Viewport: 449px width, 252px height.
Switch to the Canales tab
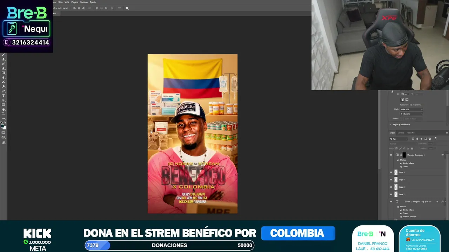tap(401, 133)
